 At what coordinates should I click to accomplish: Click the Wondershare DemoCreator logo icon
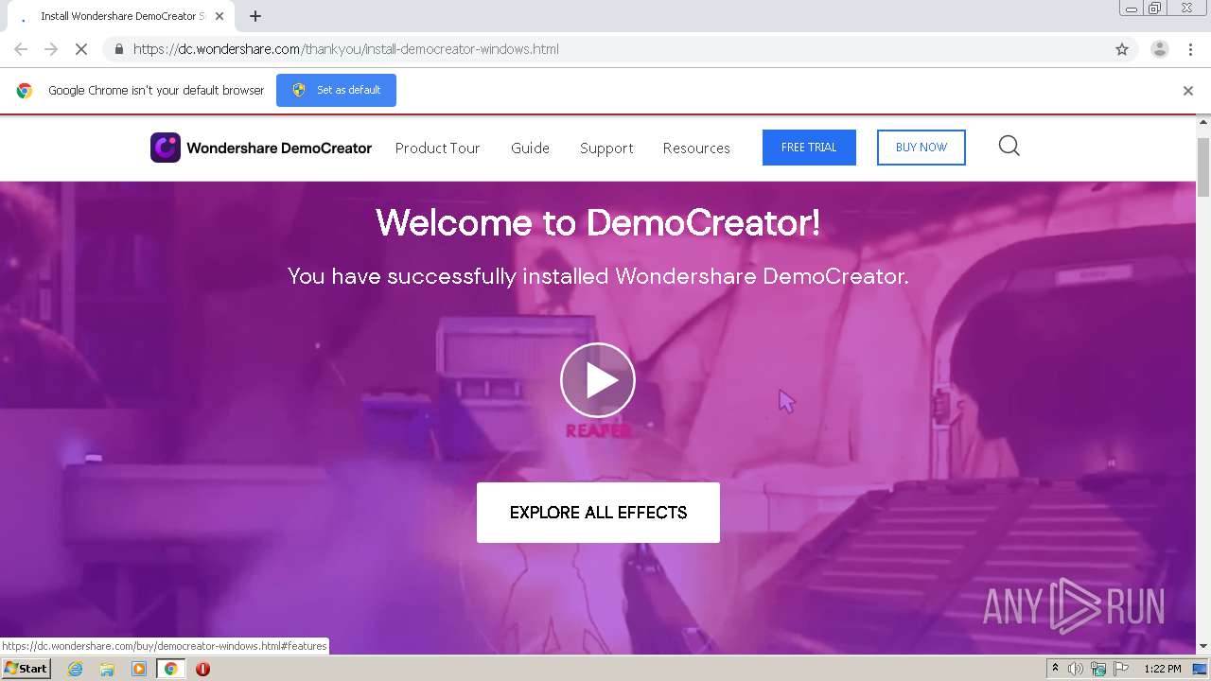166,148
